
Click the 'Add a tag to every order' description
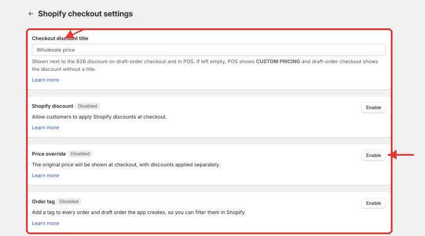[139, 212]
